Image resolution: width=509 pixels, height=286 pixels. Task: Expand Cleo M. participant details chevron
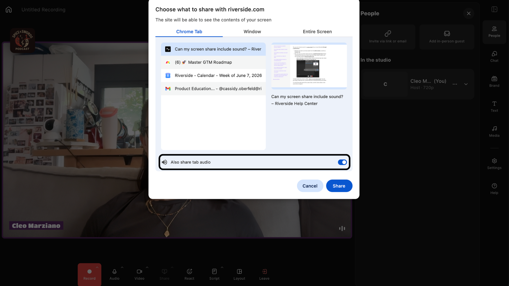[x=466, y=84]
